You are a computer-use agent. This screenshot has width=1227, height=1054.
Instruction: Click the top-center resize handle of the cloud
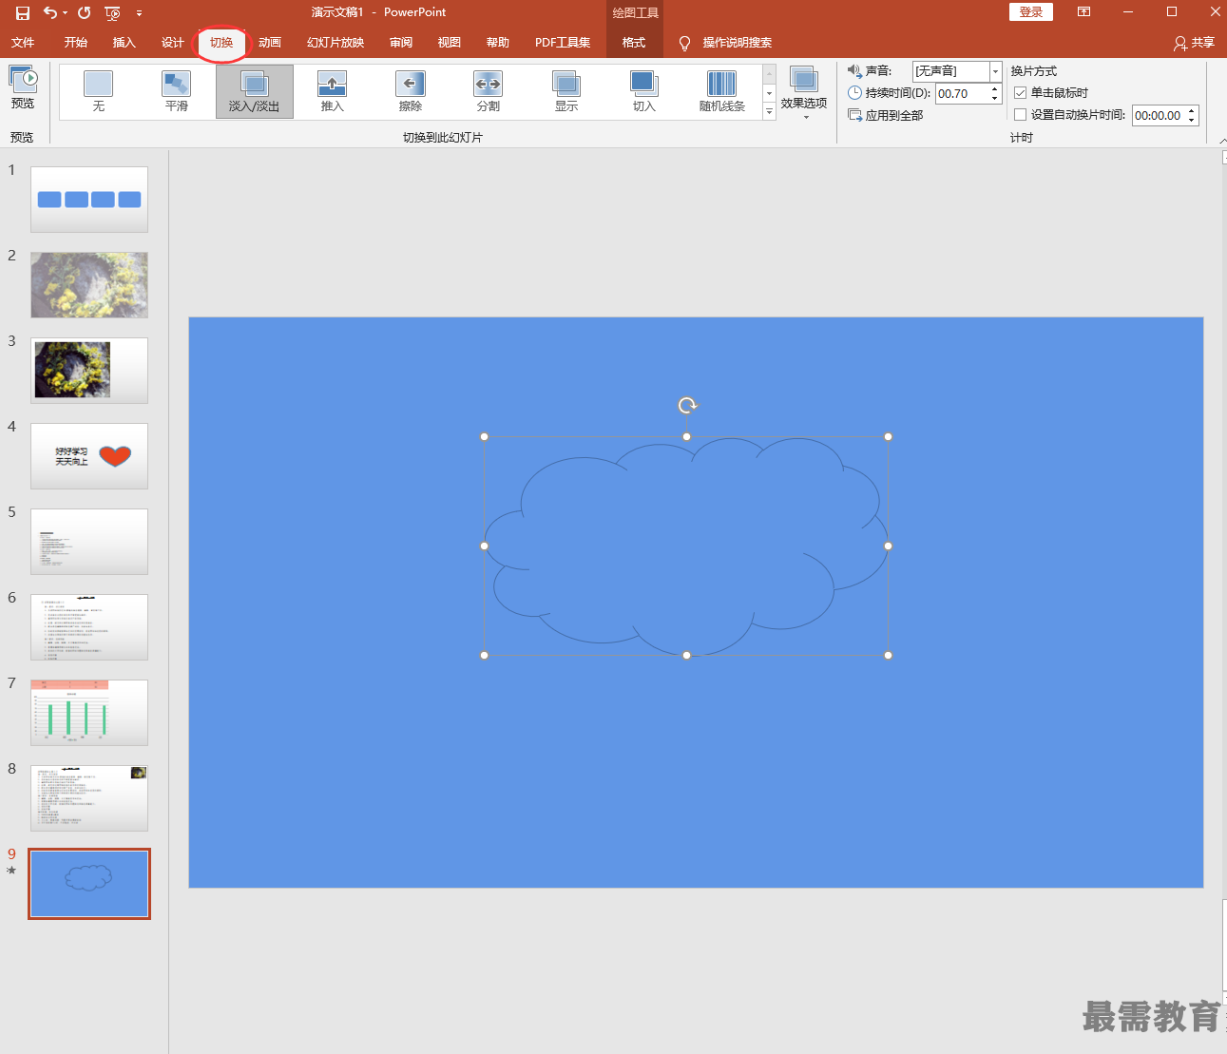pos(687,437)
